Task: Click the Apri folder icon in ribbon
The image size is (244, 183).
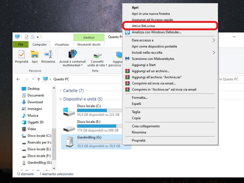Action: (35, 57)
